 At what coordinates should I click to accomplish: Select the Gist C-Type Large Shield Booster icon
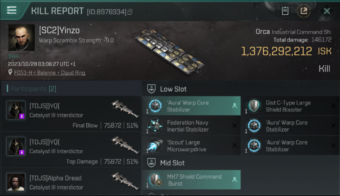253,106
